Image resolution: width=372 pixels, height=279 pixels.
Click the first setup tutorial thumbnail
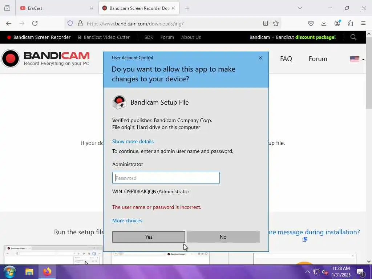tap(53, 255)
